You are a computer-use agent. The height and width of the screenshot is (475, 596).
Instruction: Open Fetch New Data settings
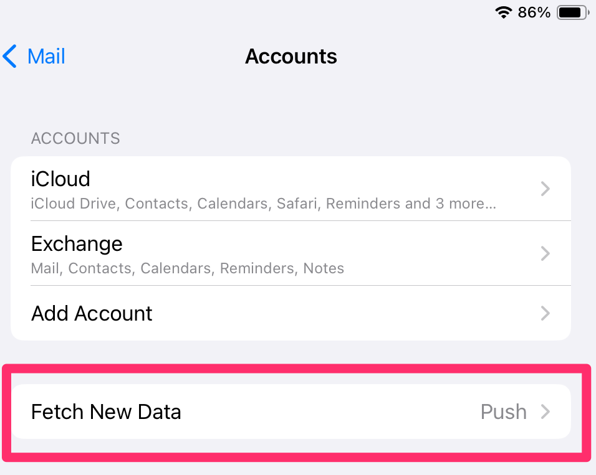coord(106,412)
